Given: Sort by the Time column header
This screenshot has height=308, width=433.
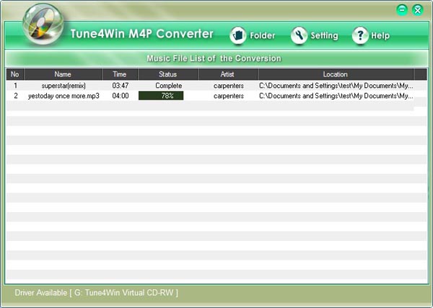Looking at the screenshot, I should tap(120, 74).
